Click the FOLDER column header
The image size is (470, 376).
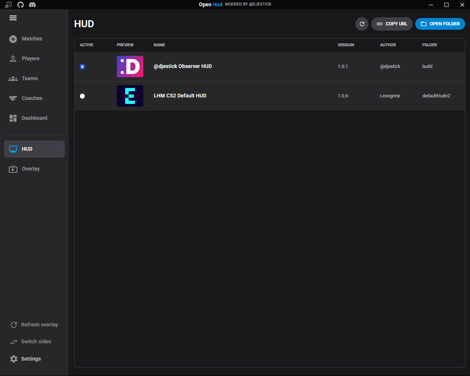[430, 45]
